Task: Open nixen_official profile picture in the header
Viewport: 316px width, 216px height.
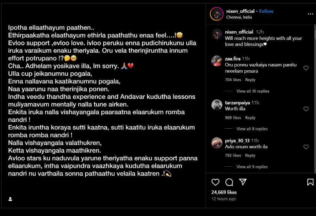Action: (217, 14)
